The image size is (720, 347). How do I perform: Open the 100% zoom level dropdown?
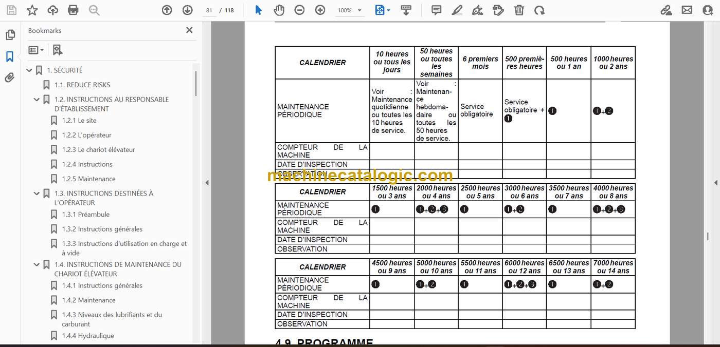pyautogui.click(x=350, y=10)
